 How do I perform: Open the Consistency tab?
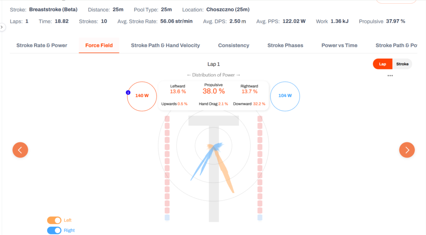234,45
